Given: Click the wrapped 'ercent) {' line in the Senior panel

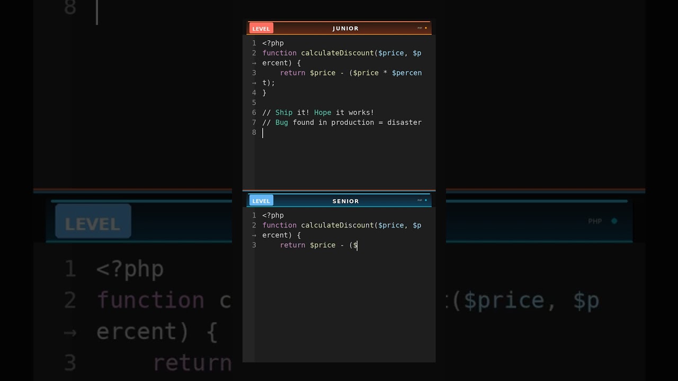Looking at the screenshot, I should 281,235.
